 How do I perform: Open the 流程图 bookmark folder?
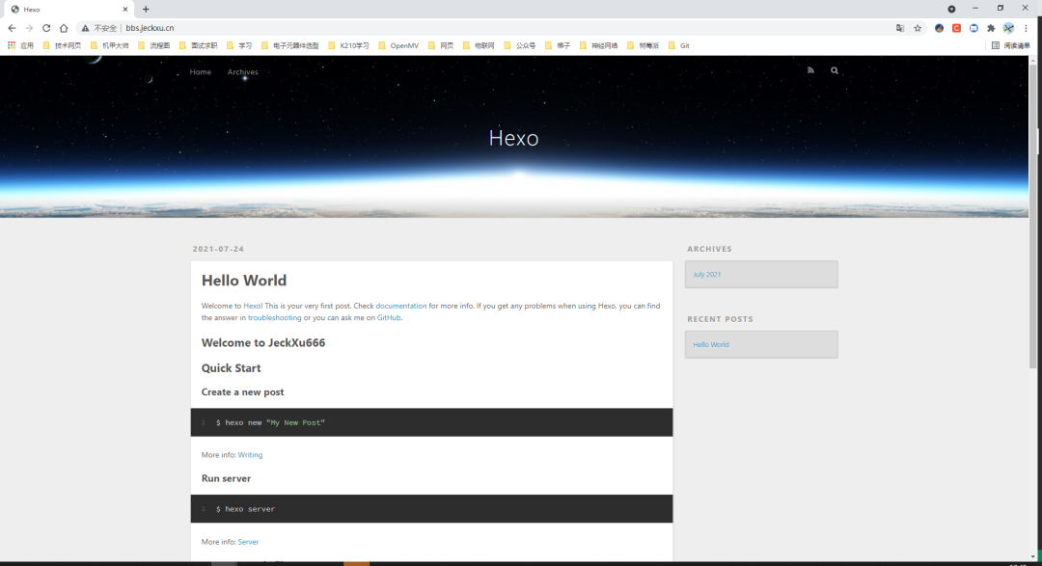(153, 46)
